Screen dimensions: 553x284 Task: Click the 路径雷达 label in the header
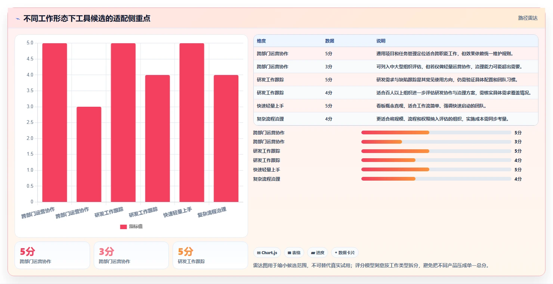[528, 18]
